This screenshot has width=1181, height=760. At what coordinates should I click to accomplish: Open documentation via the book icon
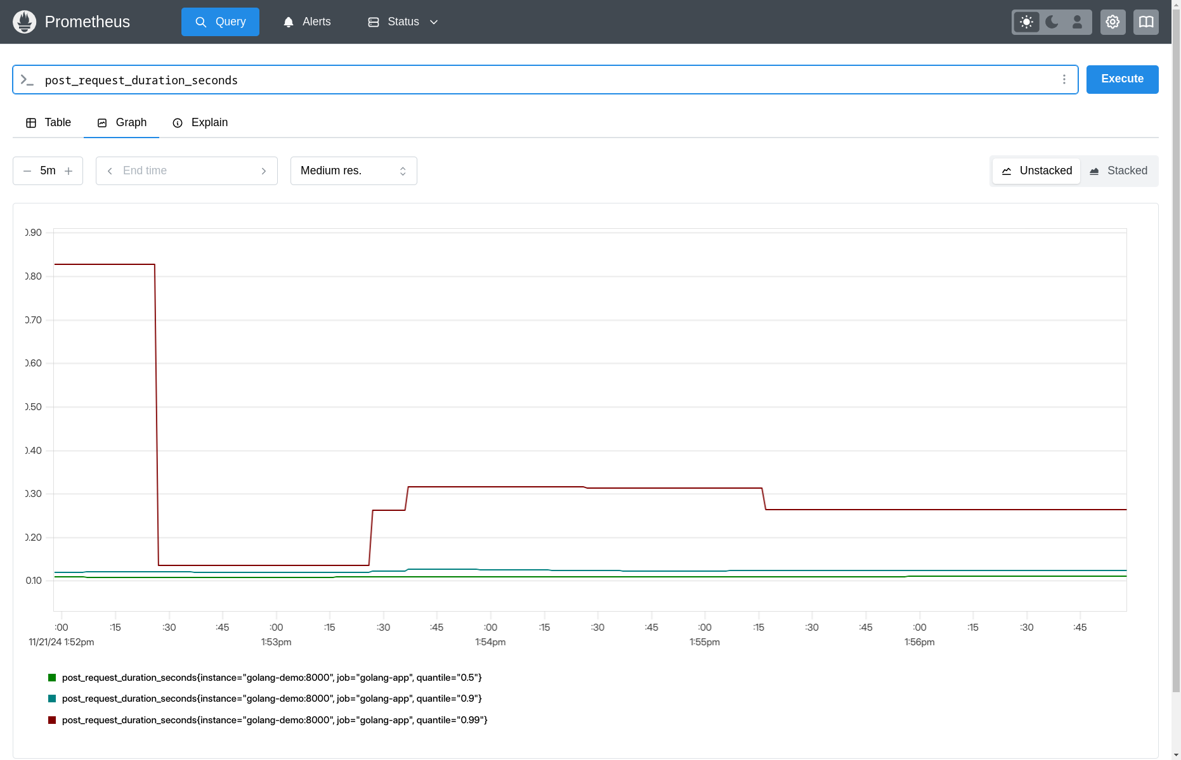point(1146,22)
